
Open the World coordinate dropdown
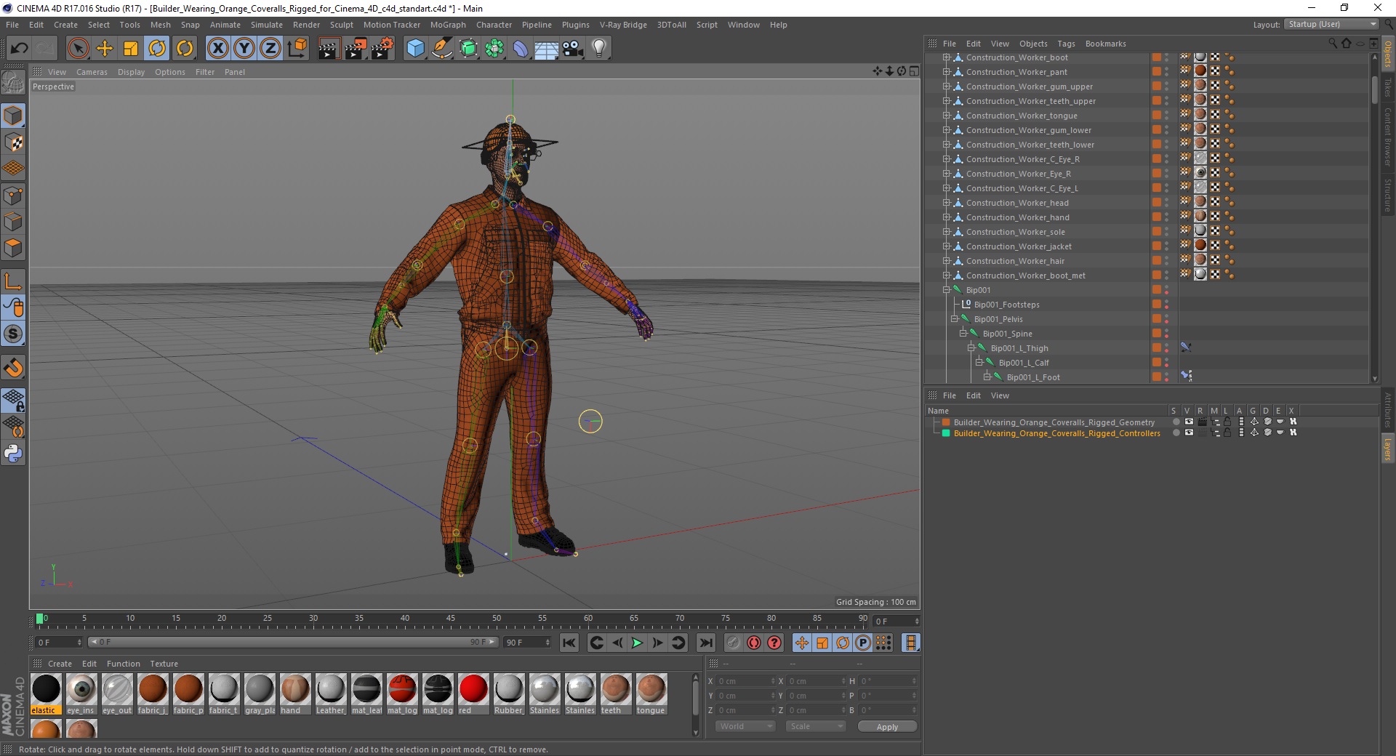pyautogui.click(x=745, y=726)
